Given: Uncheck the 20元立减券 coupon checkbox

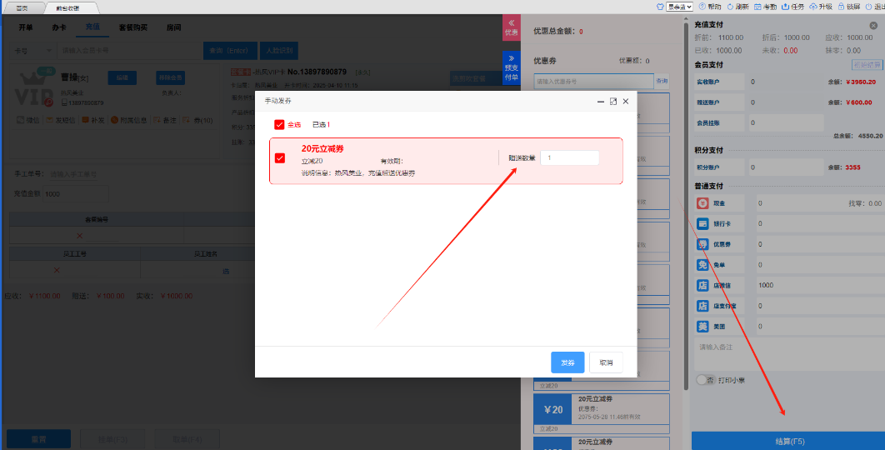Looking at the screenshot, I should tap(280, 158).
